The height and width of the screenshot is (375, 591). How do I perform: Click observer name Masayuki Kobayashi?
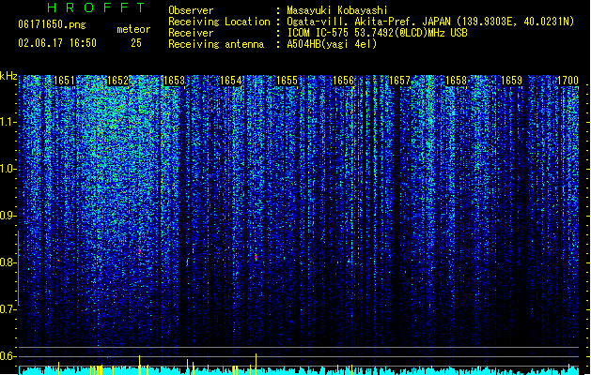[x=336, y=10]
